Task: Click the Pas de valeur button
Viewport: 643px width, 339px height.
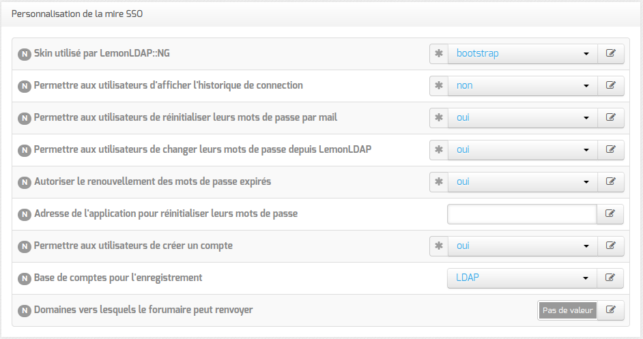Action: pos(567,310)
